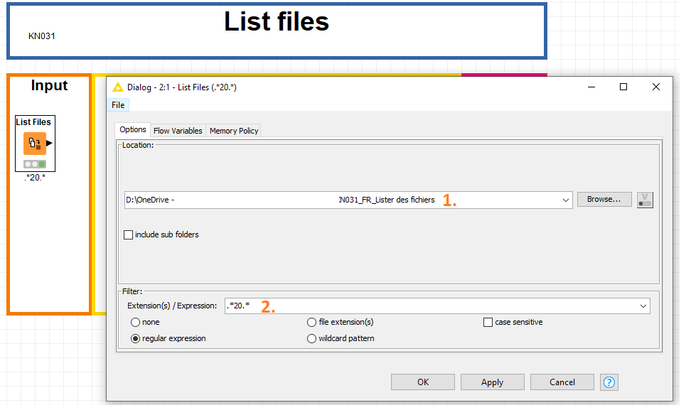Switch to the Flow Variables tab
This screenshot has height=415, width=691.
tap(178, 131)
